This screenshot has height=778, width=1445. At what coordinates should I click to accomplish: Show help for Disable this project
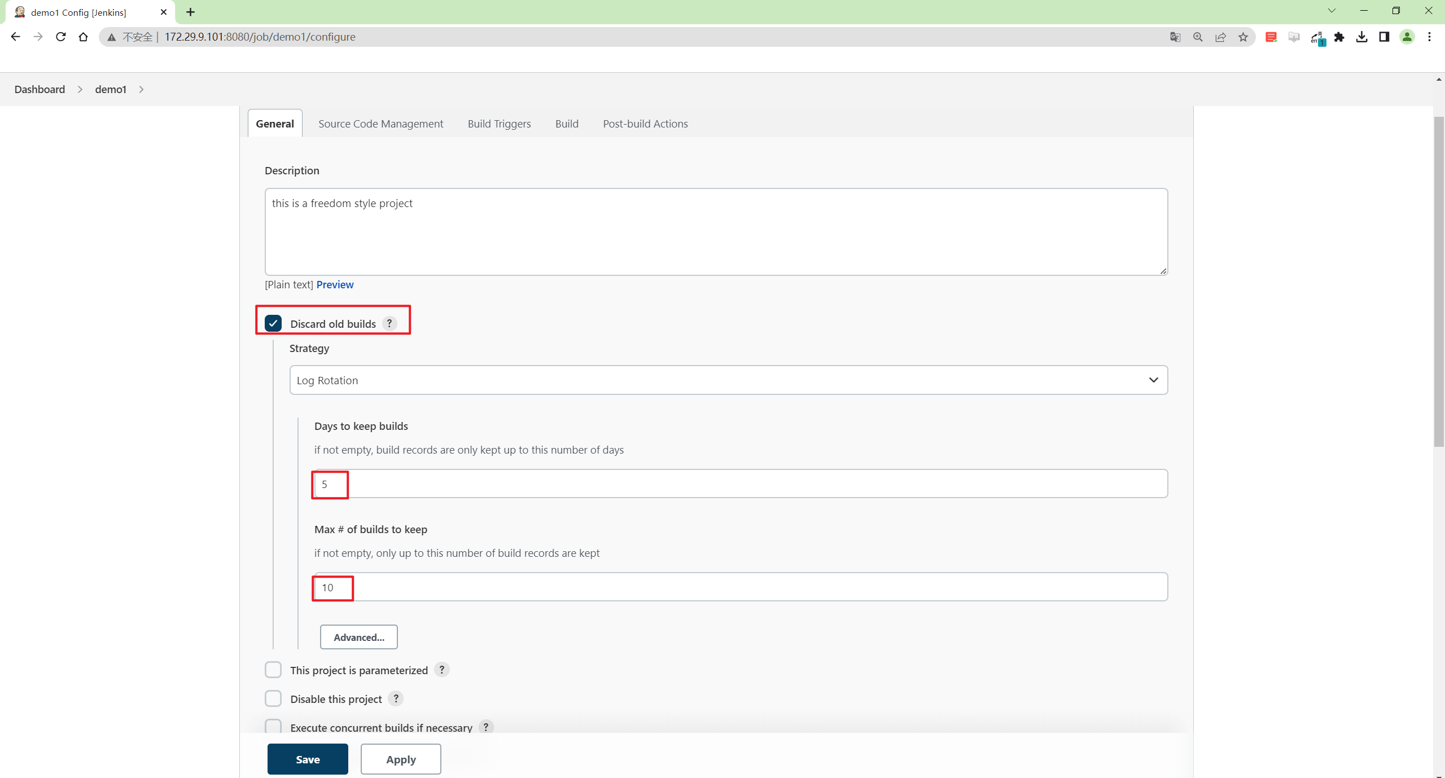[x=396, y=698]
